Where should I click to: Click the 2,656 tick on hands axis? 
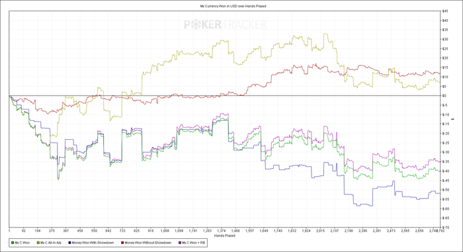click(x=419, y=232)
